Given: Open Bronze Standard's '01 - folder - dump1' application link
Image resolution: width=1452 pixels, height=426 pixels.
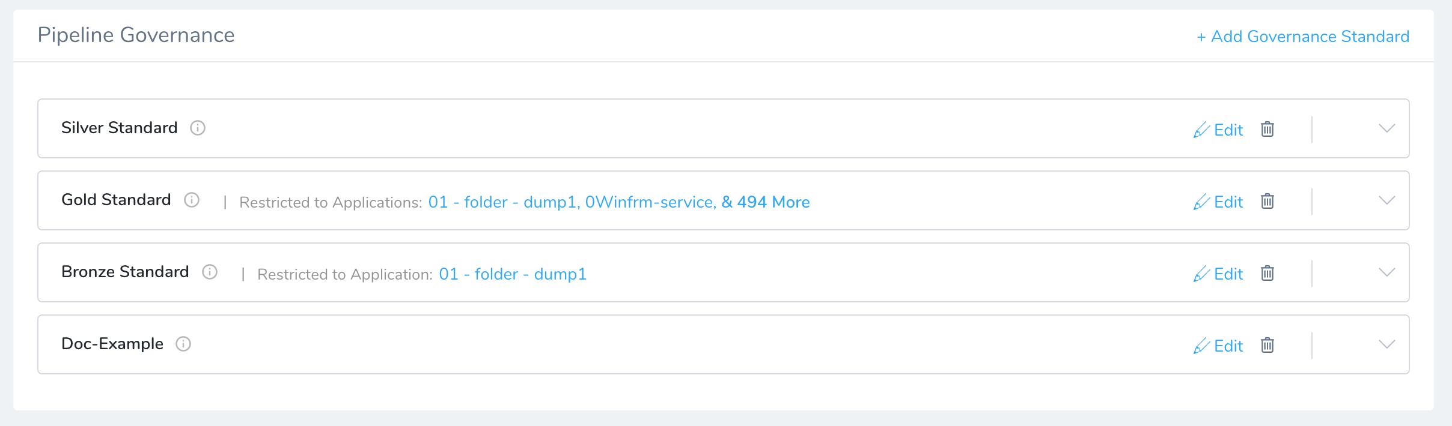Looking at the screenshot, I should [513, 274].
